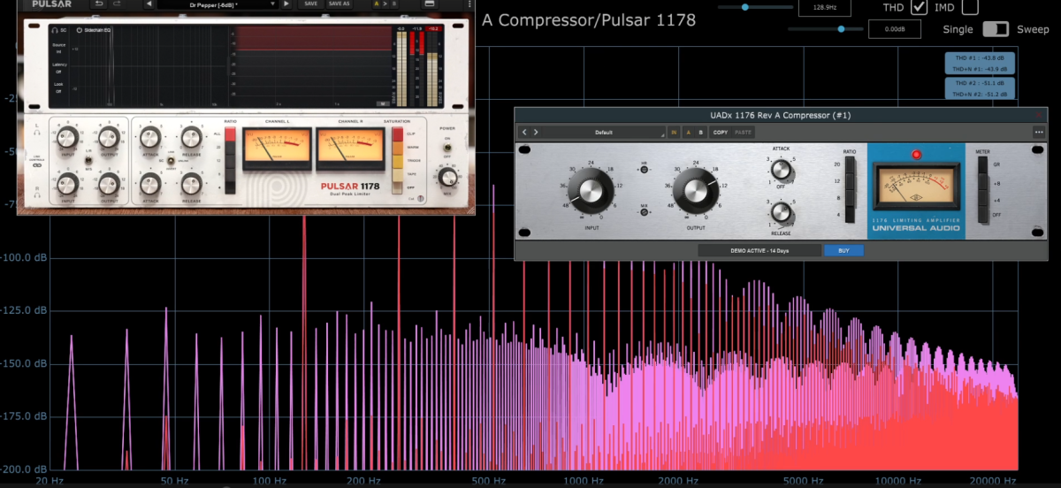Flip the Pulsar POWER switch

pyautogui.click(x=447, y=148)
